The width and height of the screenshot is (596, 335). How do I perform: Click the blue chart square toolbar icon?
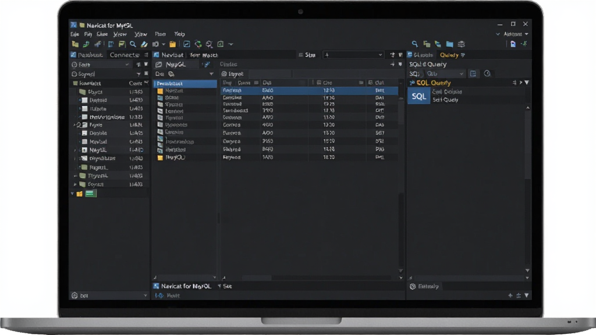click(x=187, y=44)
